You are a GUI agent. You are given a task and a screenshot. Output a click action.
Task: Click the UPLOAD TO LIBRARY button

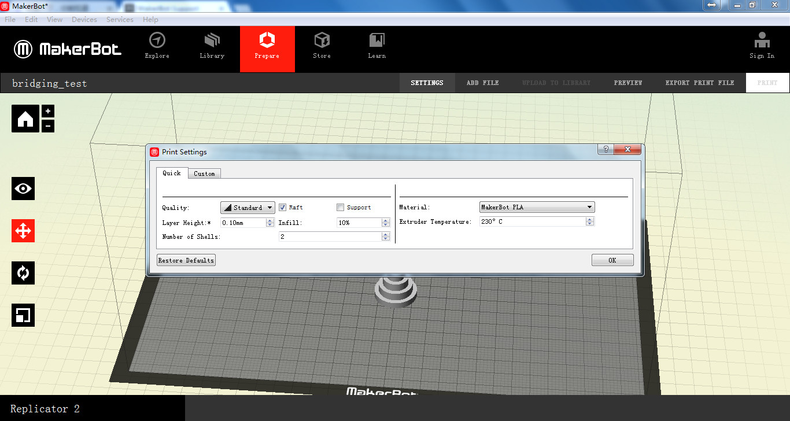[556, 83]
